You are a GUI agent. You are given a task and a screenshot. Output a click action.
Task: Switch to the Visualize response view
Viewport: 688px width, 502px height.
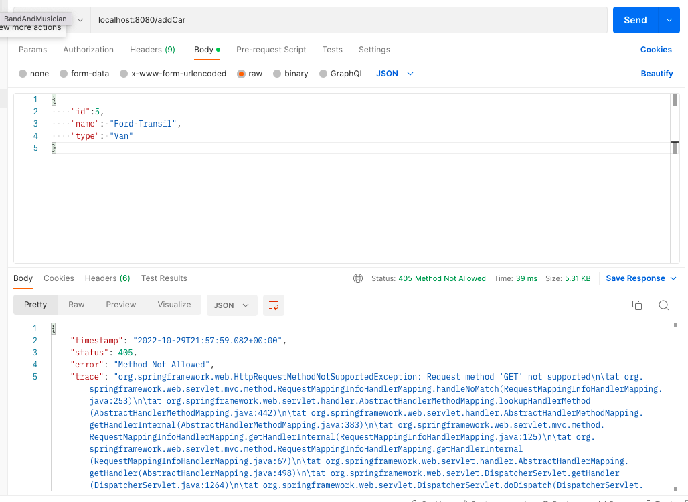174,305
